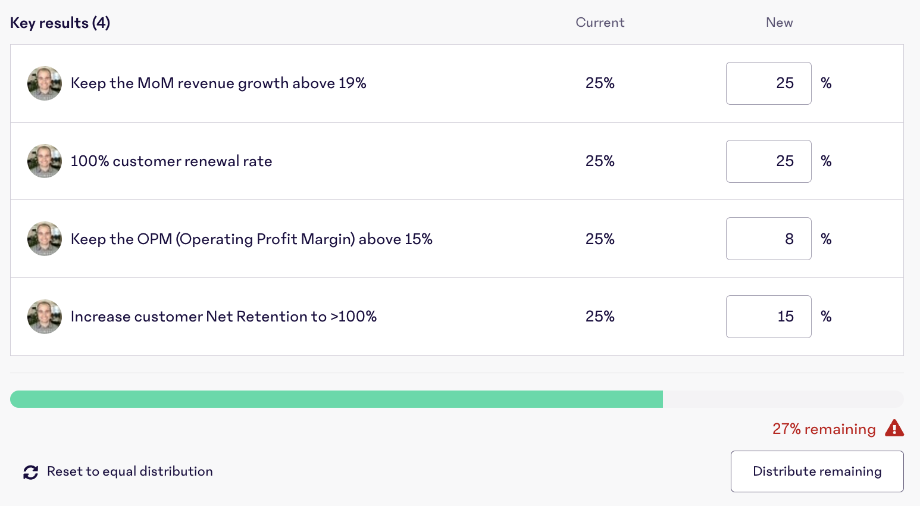
Task: Edit weight field for customer Net Retention
Action: (x=768, y=317)
